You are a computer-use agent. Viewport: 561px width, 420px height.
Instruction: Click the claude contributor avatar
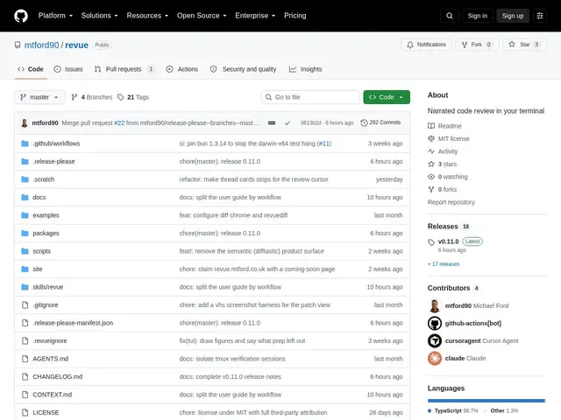(x=435, y=358)
